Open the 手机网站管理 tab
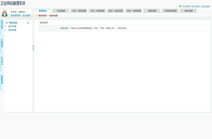This screenshot has height=139, width=212. (170, 11)
